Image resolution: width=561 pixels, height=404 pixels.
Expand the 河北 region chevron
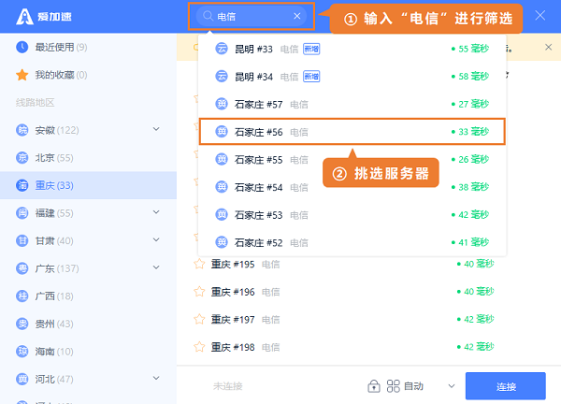pos(156,378)
